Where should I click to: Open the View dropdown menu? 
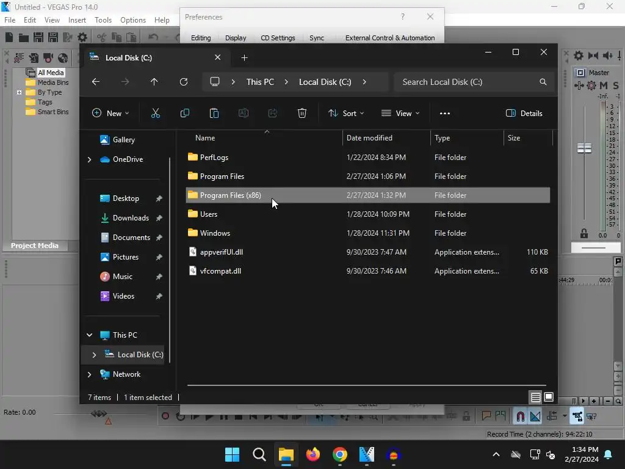tap(400, 113)
